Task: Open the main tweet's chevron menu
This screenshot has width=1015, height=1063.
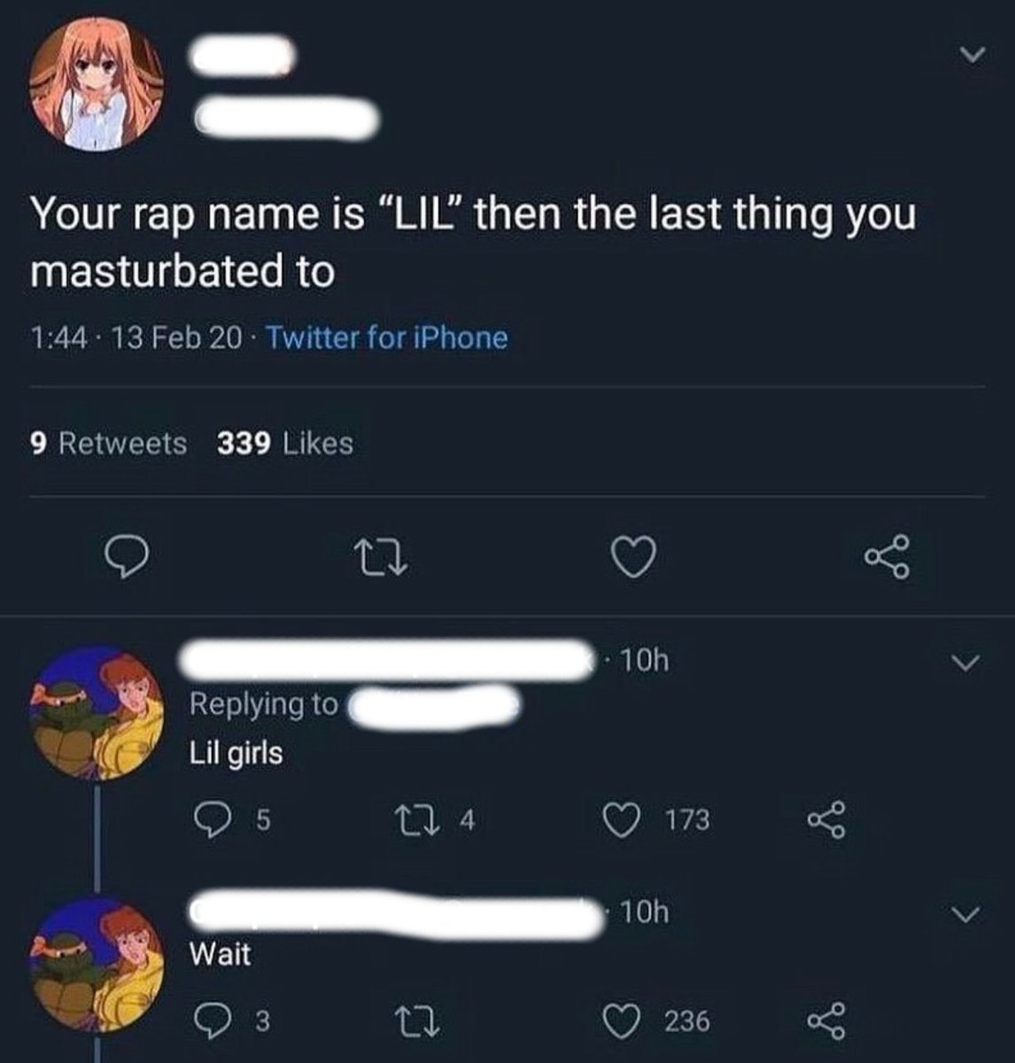Action: click(x=972, y=56)
